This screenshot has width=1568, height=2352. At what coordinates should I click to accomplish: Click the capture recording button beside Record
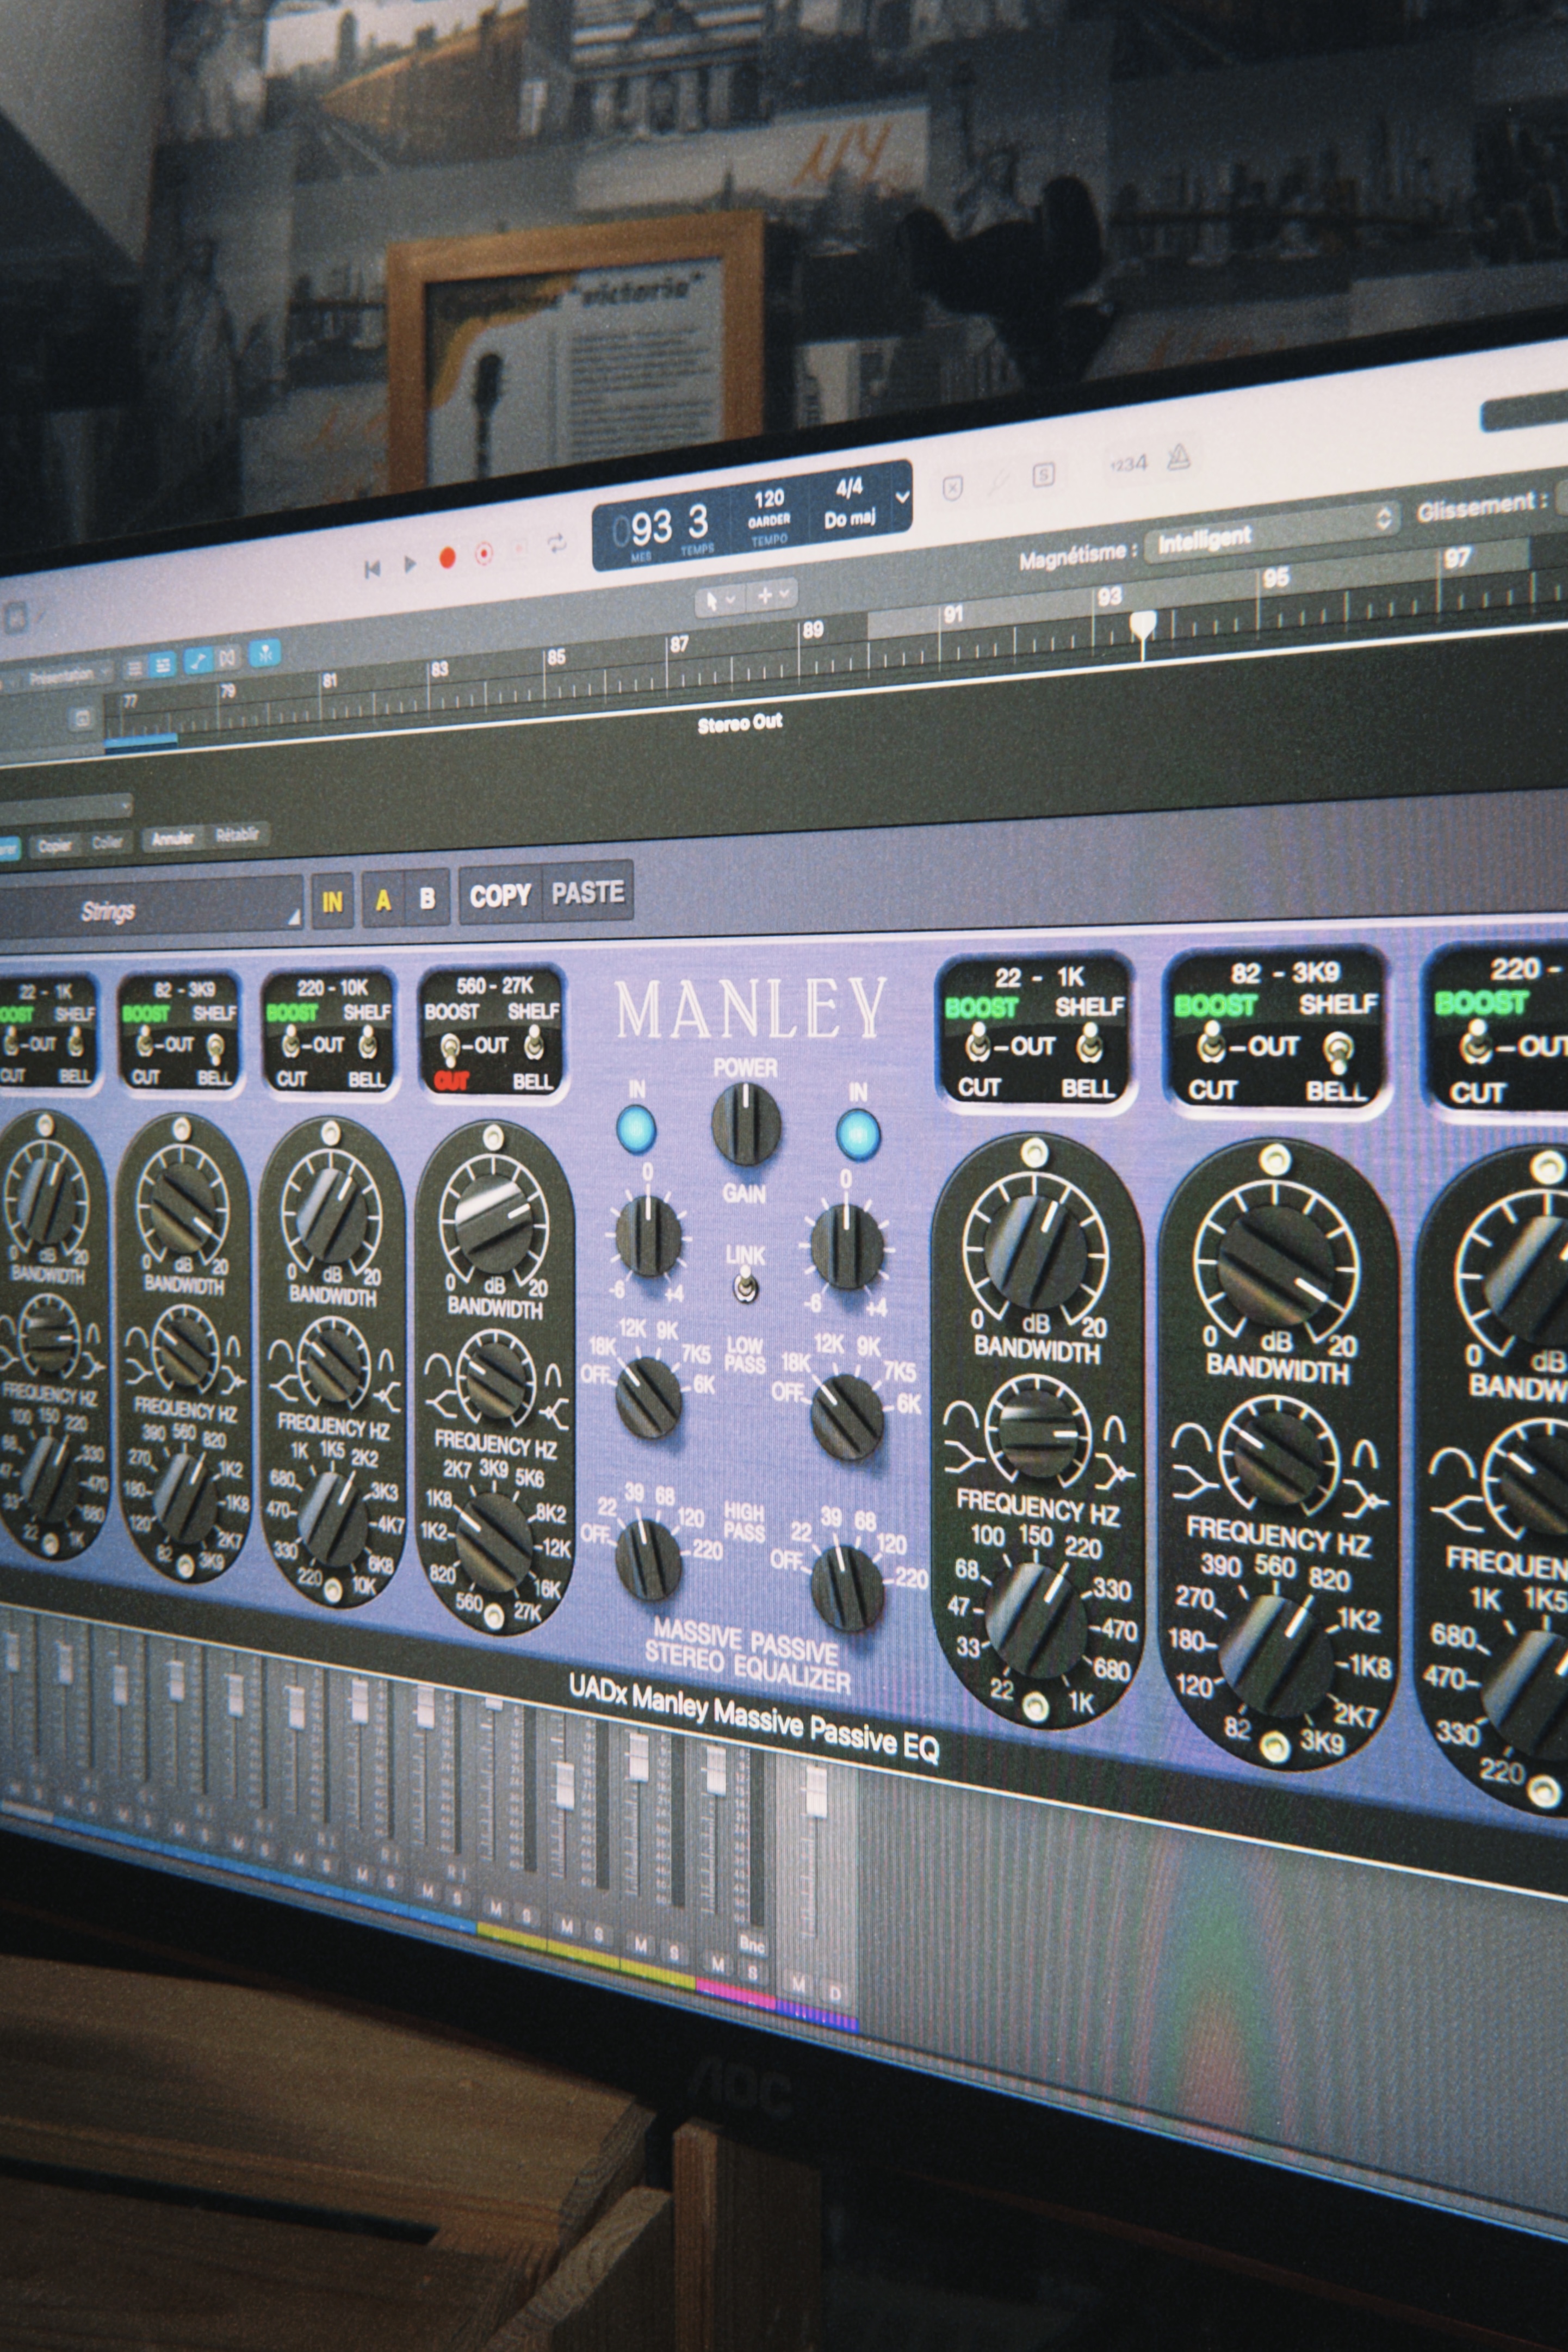pyautogui.click(x=484, y=552)
